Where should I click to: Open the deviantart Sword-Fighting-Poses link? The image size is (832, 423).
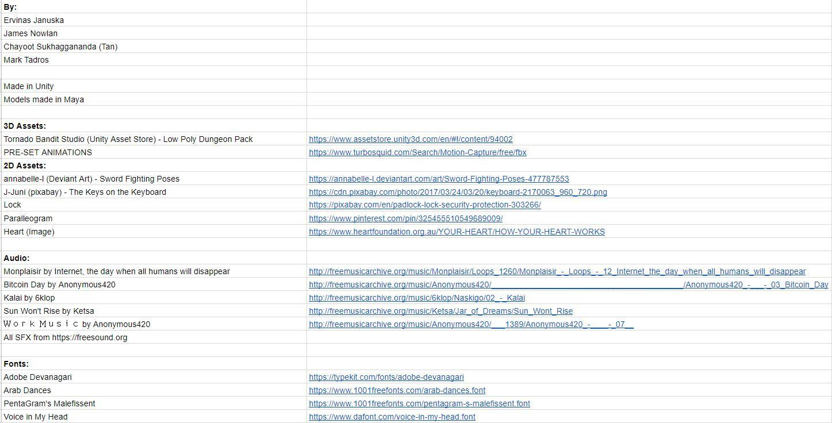(439, 179)
